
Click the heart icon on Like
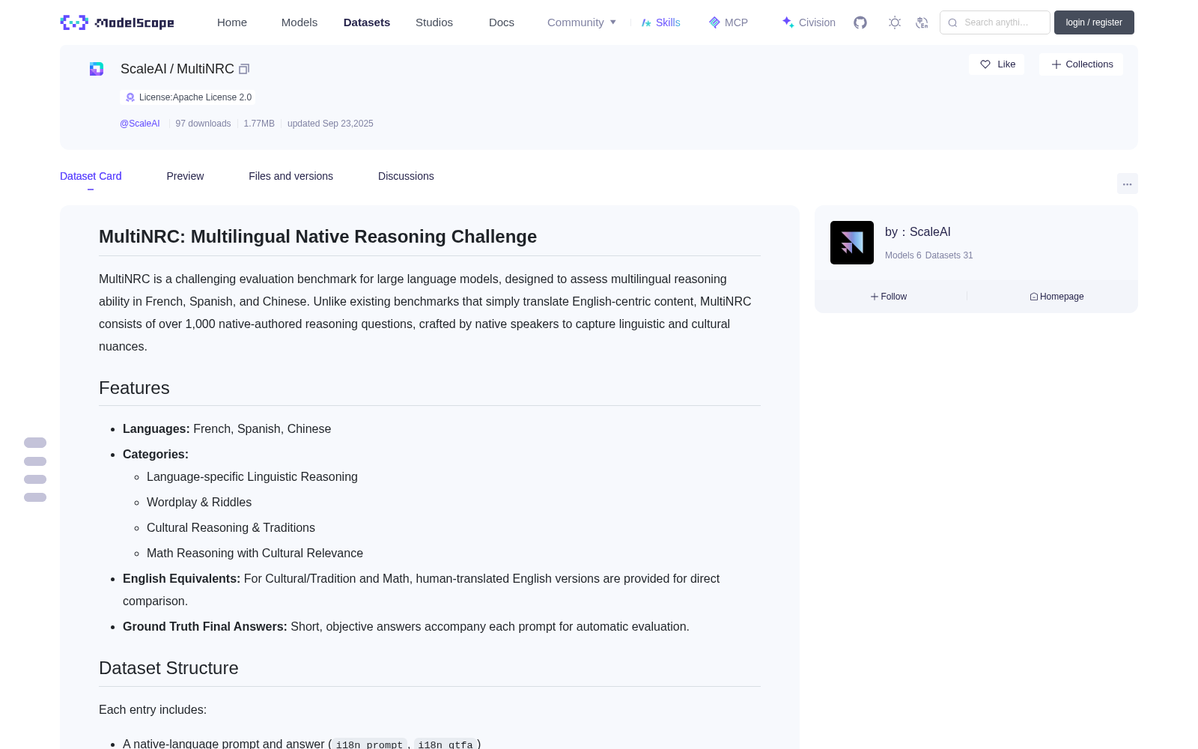pos(985,64)
